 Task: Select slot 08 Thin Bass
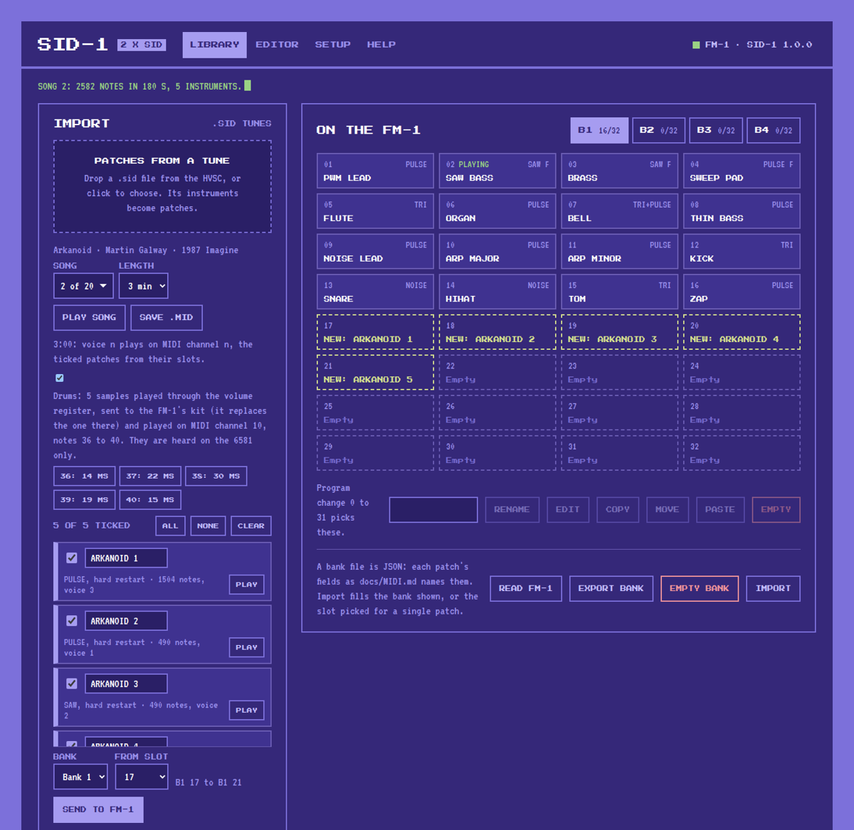[x=742, y=211]
